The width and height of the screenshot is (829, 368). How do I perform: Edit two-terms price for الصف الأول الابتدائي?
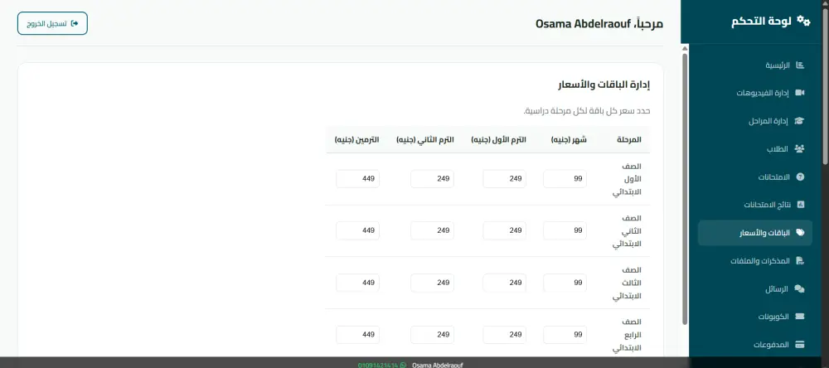pos(357,179)
